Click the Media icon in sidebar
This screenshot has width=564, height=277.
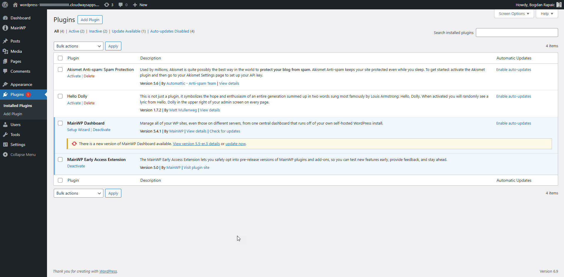click(x=5, y=51)
